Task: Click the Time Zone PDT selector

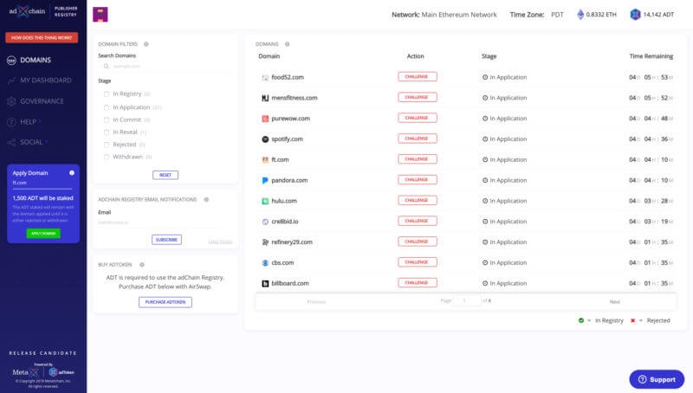Action: [x=557, y=15]
